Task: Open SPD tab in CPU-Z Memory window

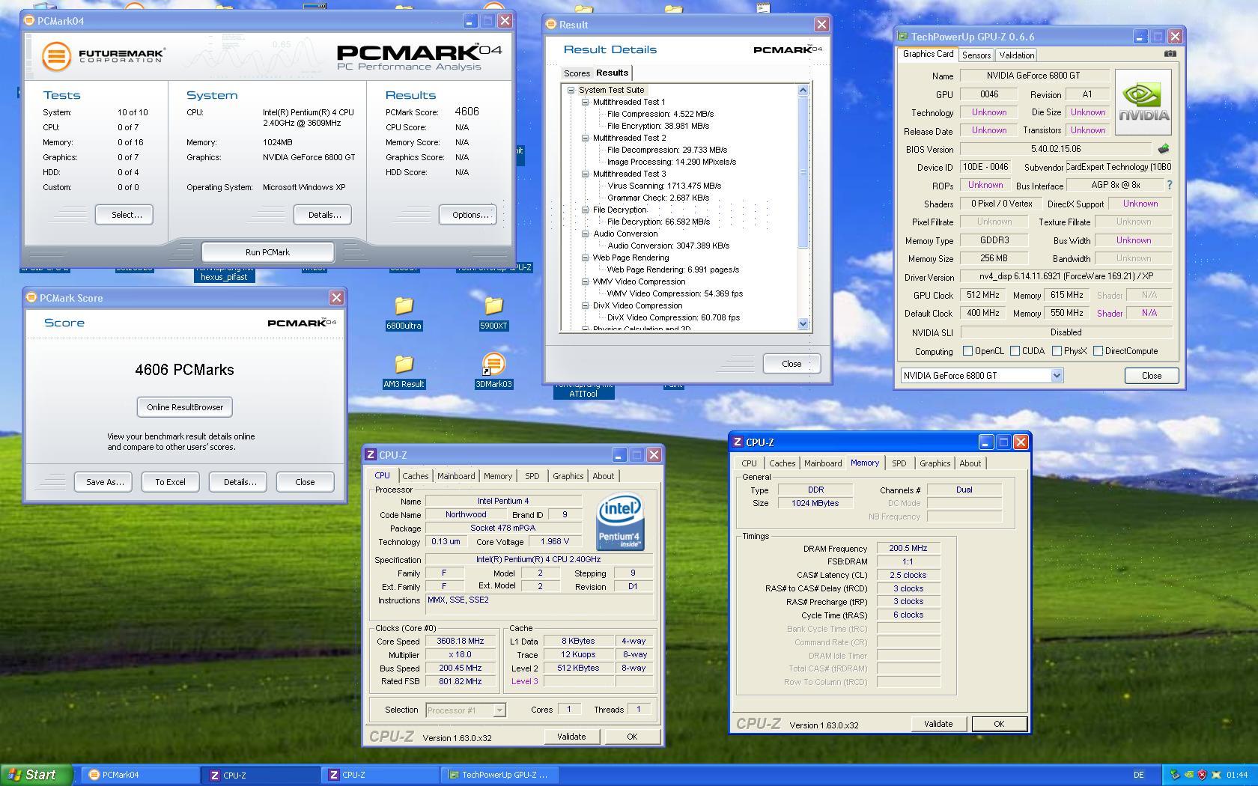Action: pyautogui.click(x=899, y=463)
